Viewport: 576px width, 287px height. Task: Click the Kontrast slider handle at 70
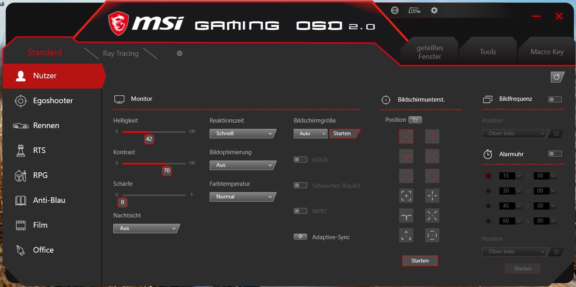(x=167, y=171)
